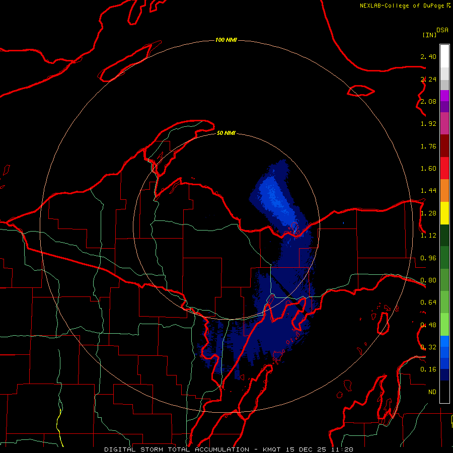Click the 1.92 legend value
This screenshot has width=453, height=453.
point(428,124)
